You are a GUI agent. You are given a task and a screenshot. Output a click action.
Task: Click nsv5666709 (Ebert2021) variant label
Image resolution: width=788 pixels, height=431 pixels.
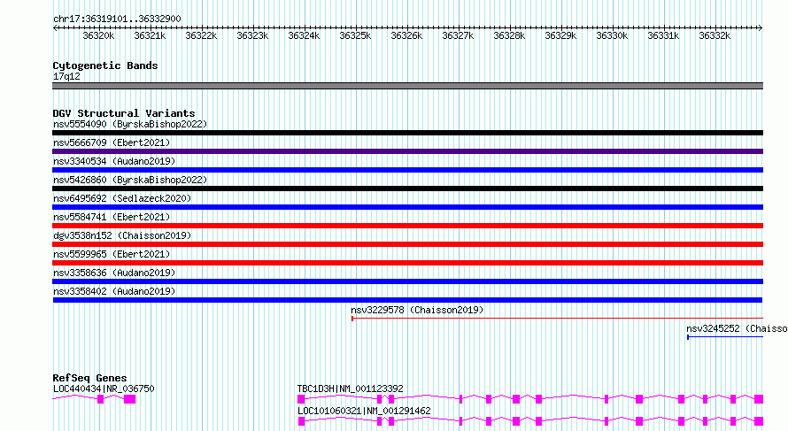[112, 142]
